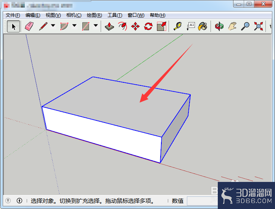275x209 pixels.
Task: Open the 相机(C) menu
Action: (x=74, y=15)
